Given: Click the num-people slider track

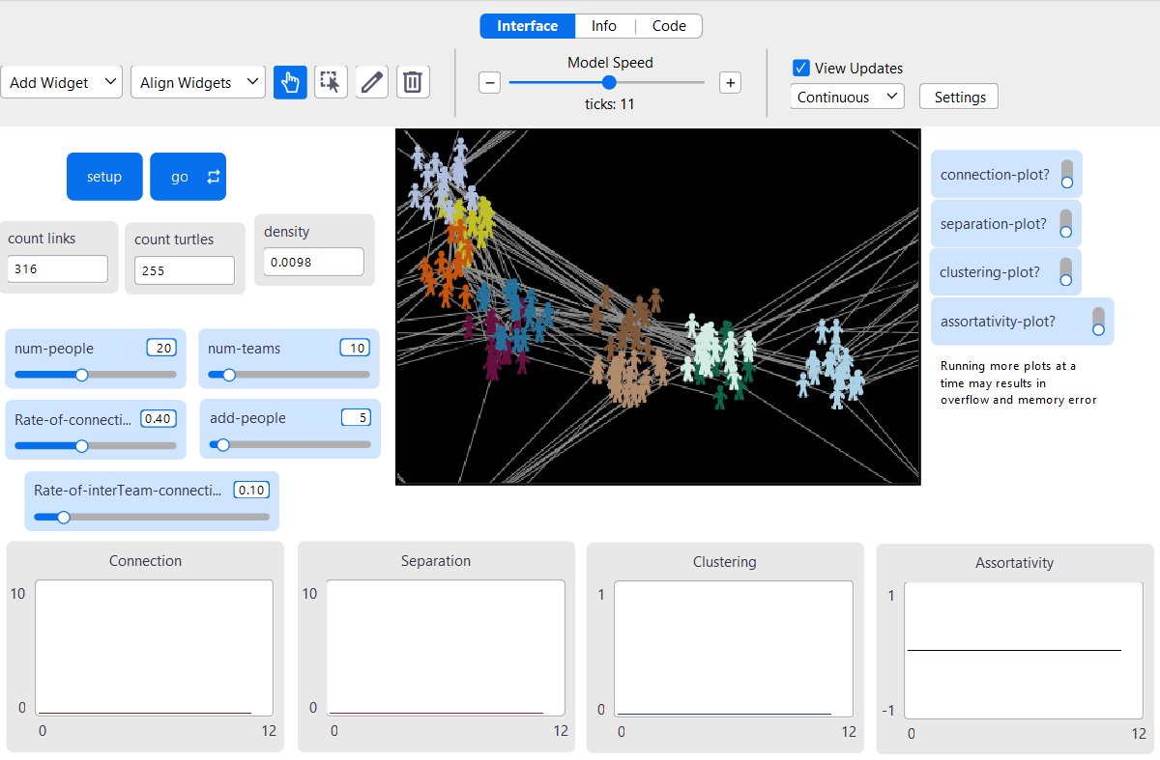Looking at the screenshot, I should pyautogui.click(x=96, y=375).
